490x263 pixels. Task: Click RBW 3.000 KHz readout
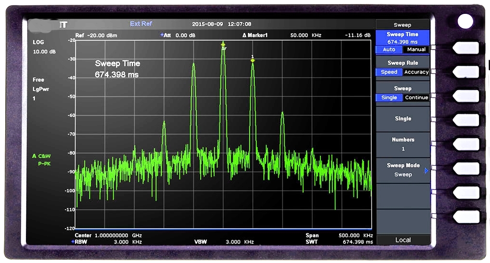point(106,242)
